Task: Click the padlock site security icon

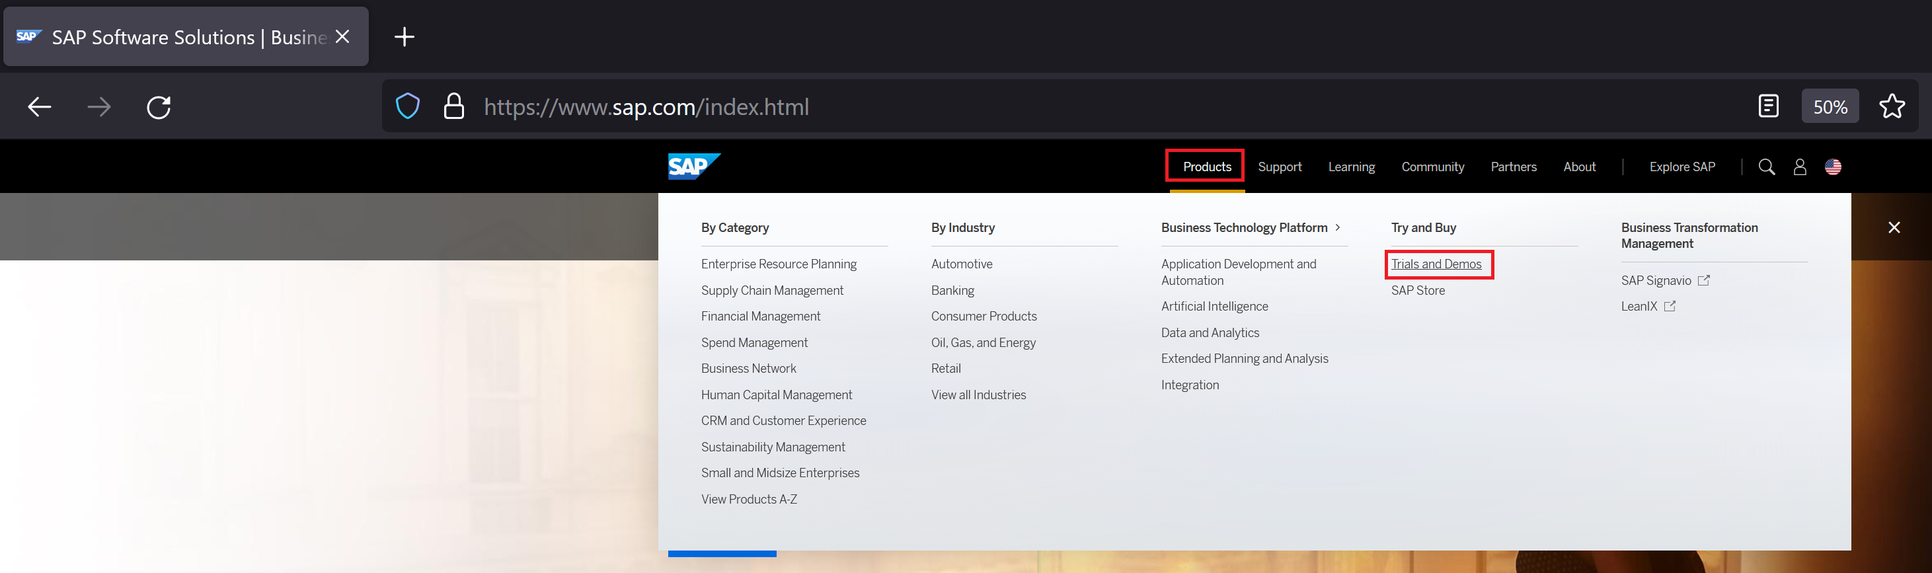Action: point(453,106)
